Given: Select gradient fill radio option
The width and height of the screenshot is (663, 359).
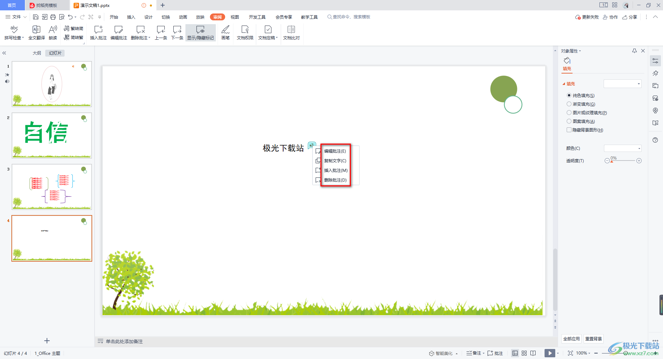Looking at the screenshot, I should click(569, 104).
